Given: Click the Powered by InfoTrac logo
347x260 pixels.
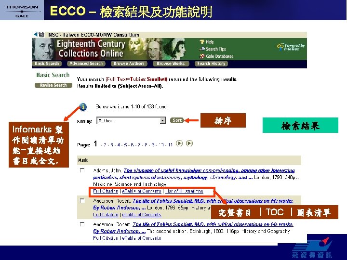Looking at the screenshot, I should 291,47.
